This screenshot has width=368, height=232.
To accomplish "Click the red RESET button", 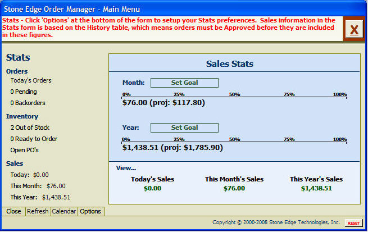I will 353,223.
